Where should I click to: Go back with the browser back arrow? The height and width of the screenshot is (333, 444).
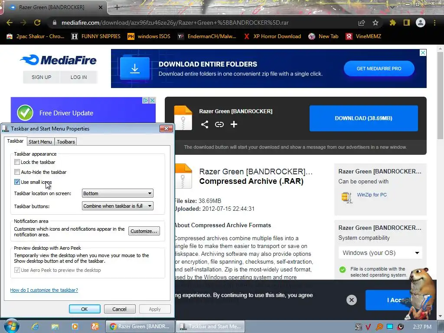10,23
